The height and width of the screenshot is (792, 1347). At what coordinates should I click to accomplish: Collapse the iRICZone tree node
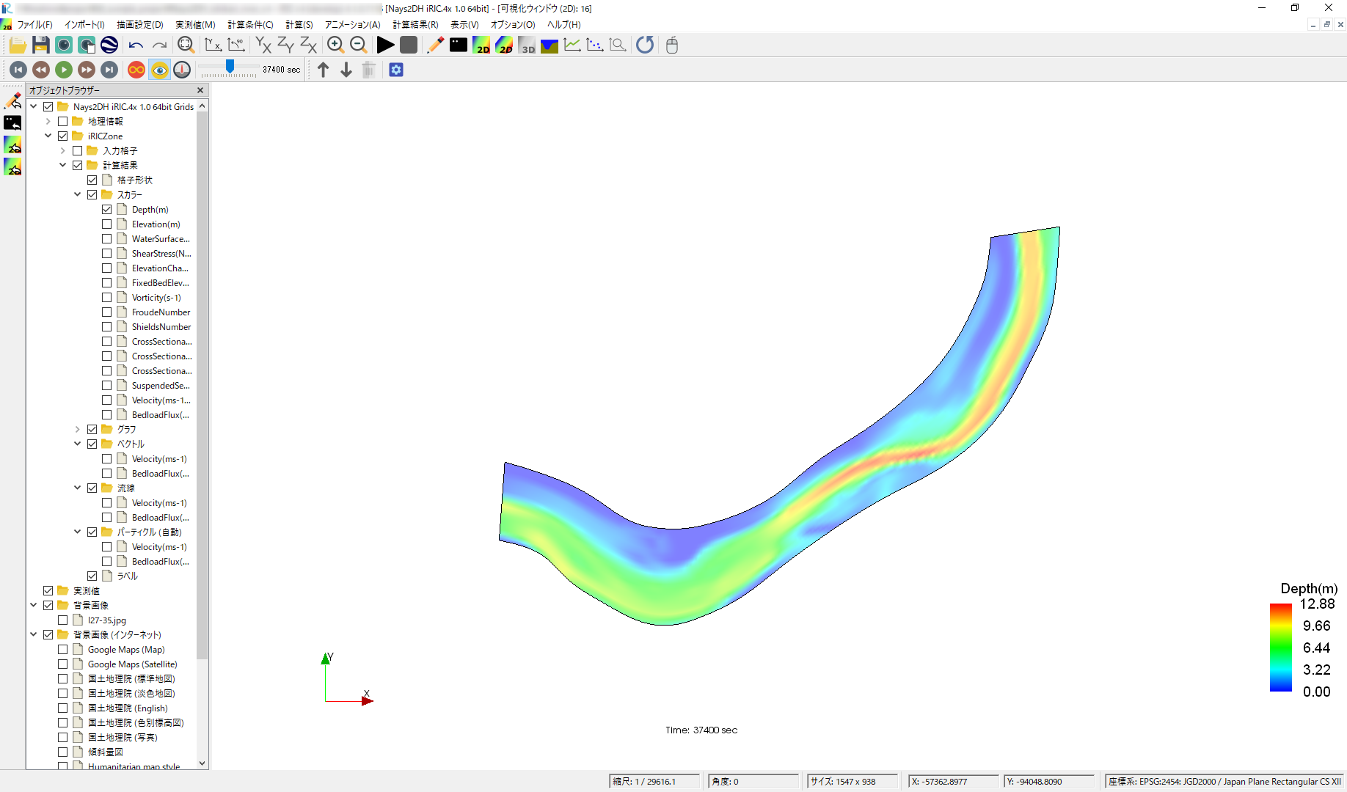(x=48, y=136)
